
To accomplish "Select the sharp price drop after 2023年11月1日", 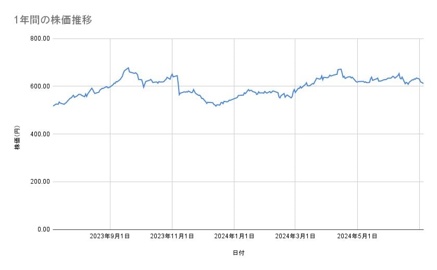I will click(179, 85).
